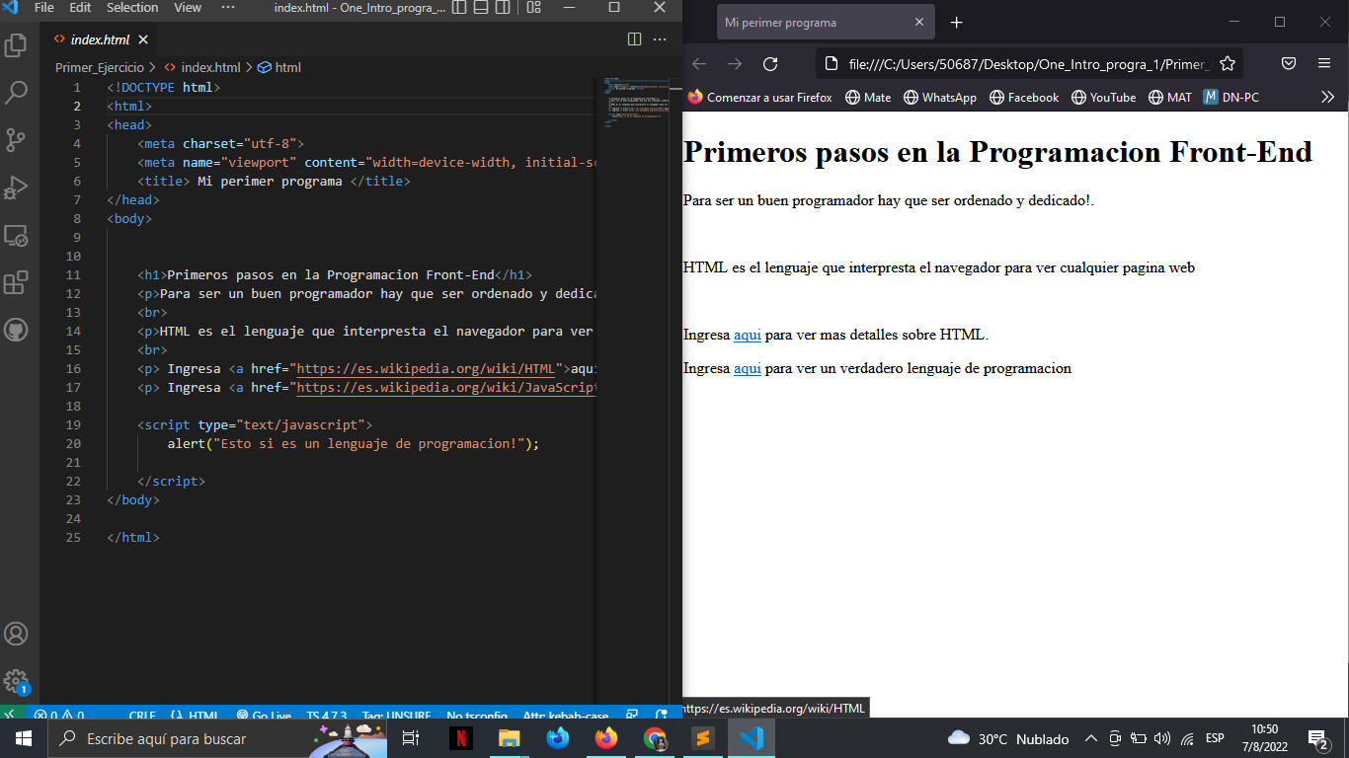Image resolution: width=1349 pixels, height=758 pixels.
Task: Open the Manage gear menu
Action: coord(16,681)
